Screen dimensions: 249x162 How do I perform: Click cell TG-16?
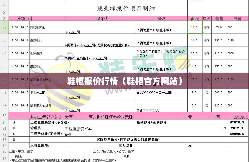[25, 66]
